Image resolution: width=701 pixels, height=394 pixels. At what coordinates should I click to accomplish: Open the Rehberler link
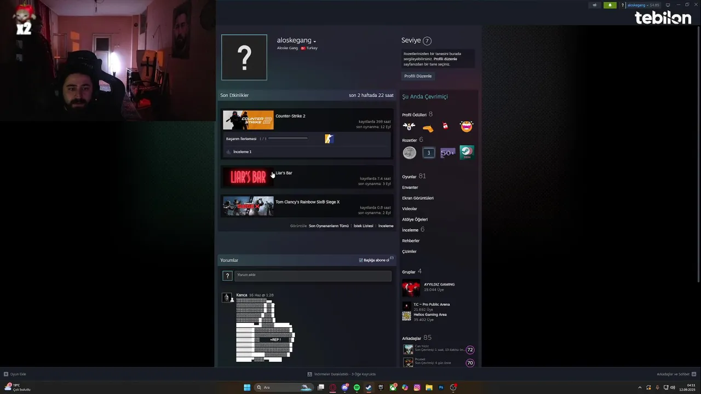411,241
